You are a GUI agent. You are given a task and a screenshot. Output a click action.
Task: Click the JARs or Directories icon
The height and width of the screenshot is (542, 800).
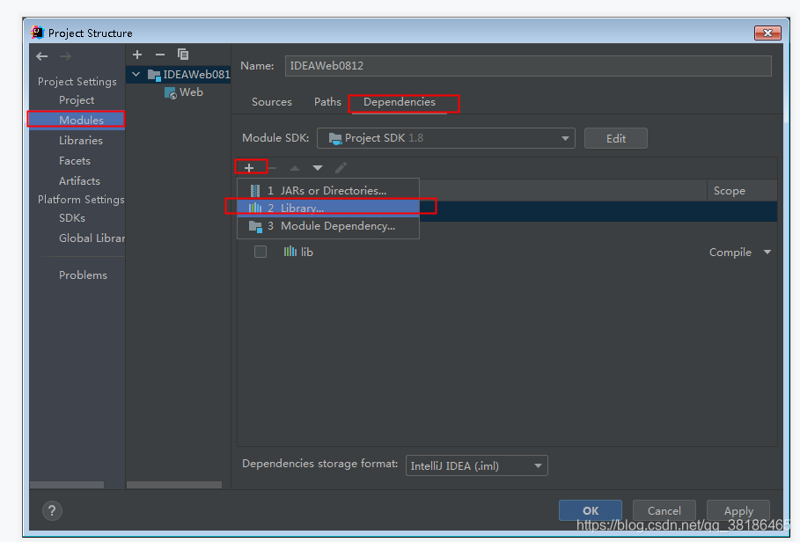point(255,191)
